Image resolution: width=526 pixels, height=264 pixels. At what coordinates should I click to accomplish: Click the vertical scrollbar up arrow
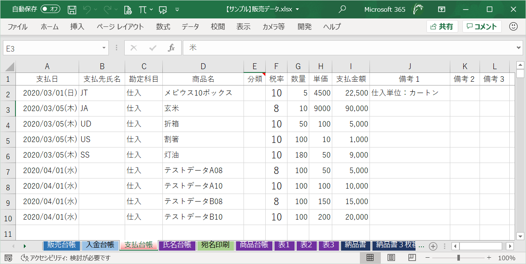coord(520,65)
